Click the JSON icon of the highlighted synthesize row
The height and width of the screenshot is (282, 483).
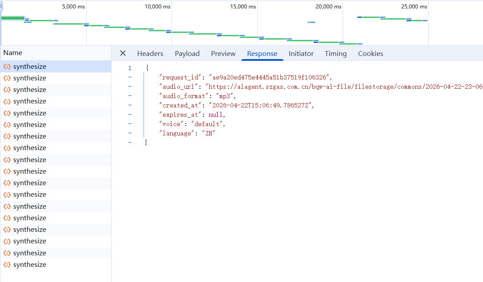(x=7, y=67)
